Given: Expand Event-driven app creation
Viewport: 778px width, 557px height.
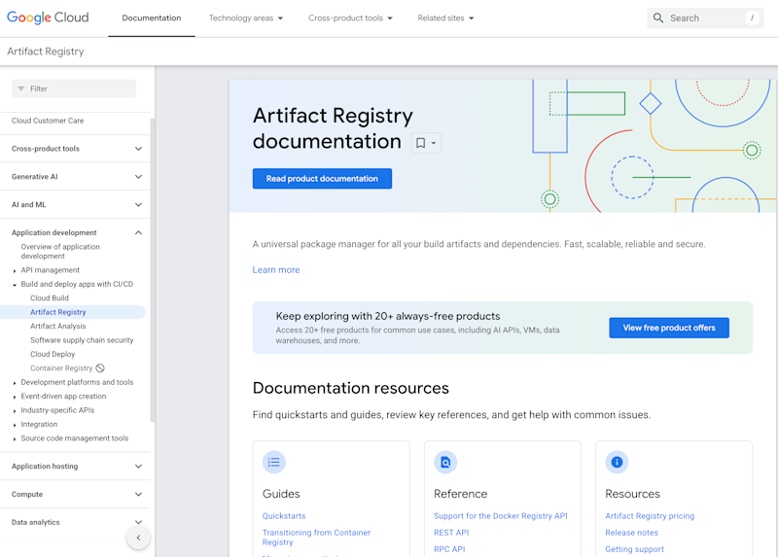Looking at the screenshot, I should click(15, 397).
